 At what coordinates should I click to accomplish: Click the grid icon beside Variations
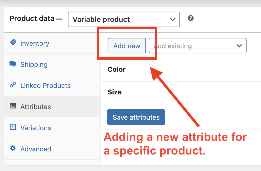pyautogui.click(x=13, y=127)
